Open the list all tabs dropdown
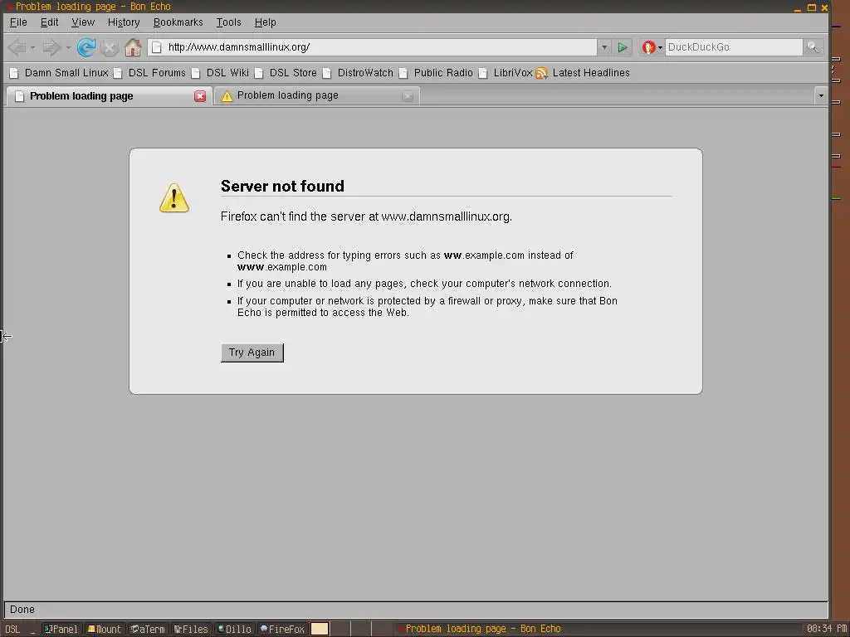Image resolution: width=850 pixels, height=637 pixels. [x=821, y=96]
